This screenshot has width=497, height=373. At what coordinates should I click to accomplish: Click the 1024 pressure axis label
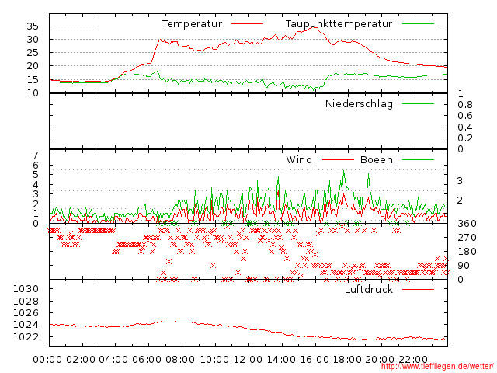pos(26,325)
